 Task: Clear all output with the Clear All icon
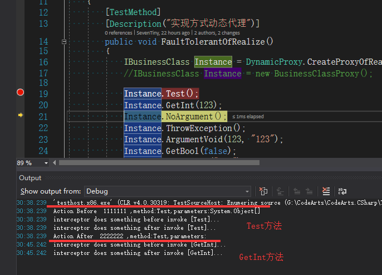[326, 191]
